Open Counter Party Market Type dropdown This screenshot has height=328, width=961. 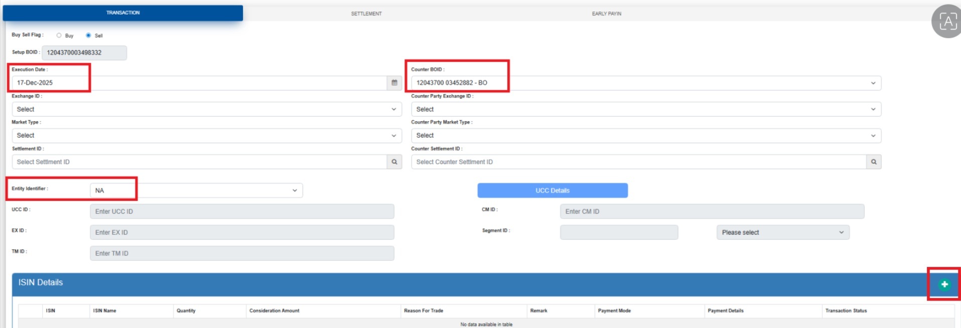(645, 136)
